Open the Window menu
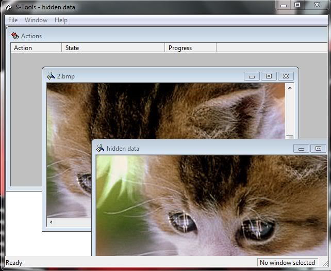331x271 pixels. coord(36,20)
